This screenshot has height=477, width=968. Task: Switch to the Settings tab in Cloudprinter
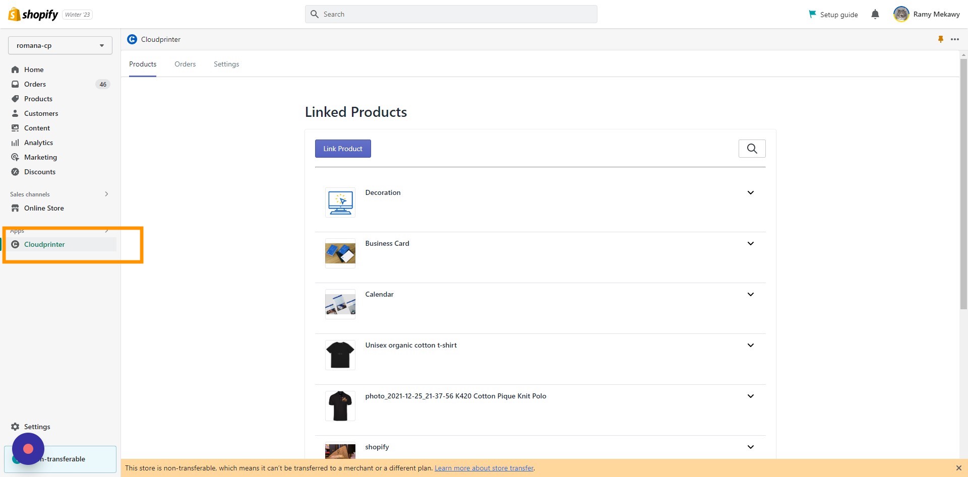click(x=226, y=64)
